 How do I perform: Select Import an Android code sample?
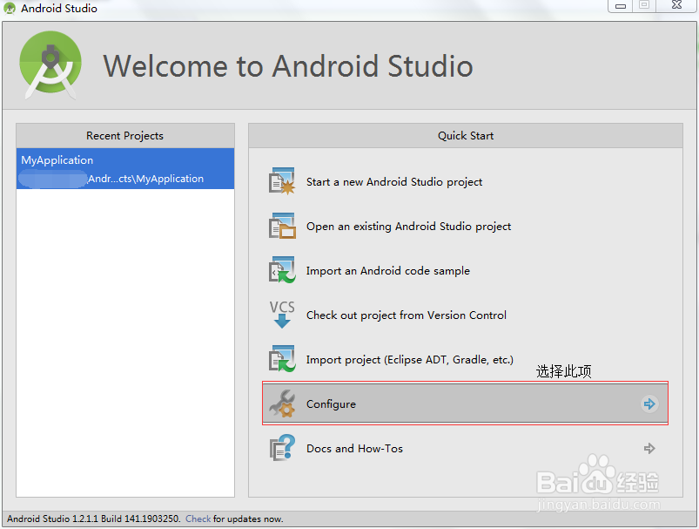tap(388, 270)
